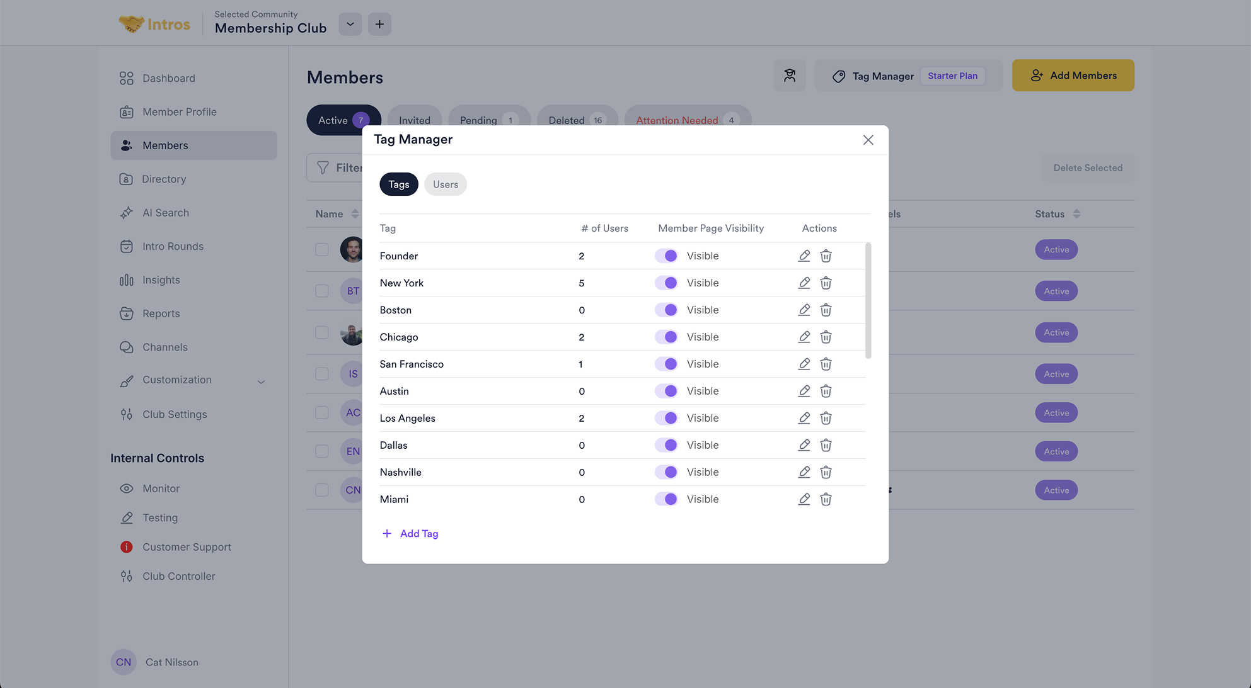Toggle visibility of Boston tag

[666, 310]
